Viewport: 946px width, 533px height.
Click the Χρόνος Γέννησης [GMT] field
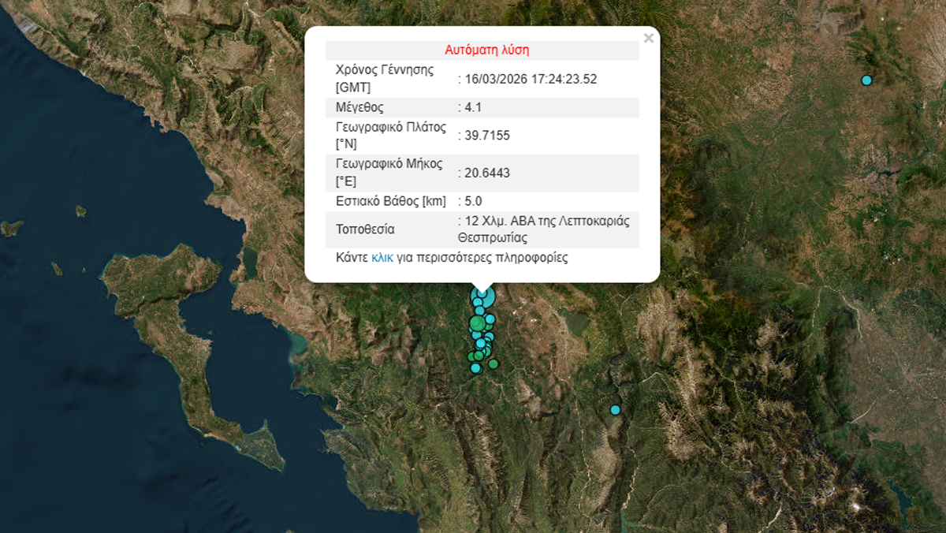tap(382, 76)
